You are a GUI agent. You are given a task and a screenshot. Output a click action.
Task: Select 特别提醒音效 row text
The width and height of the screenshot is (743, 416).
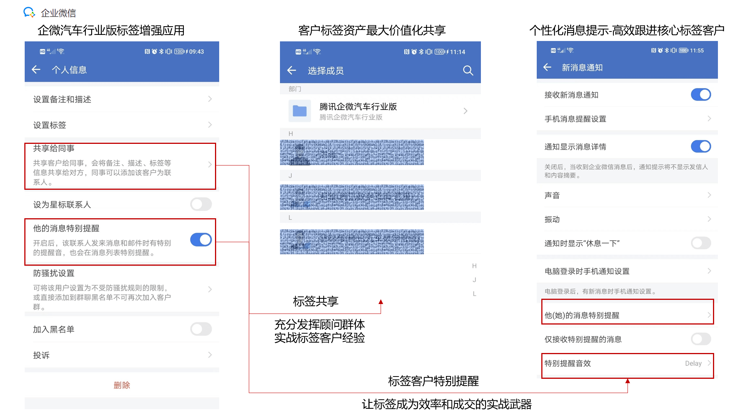pos(568,363)
